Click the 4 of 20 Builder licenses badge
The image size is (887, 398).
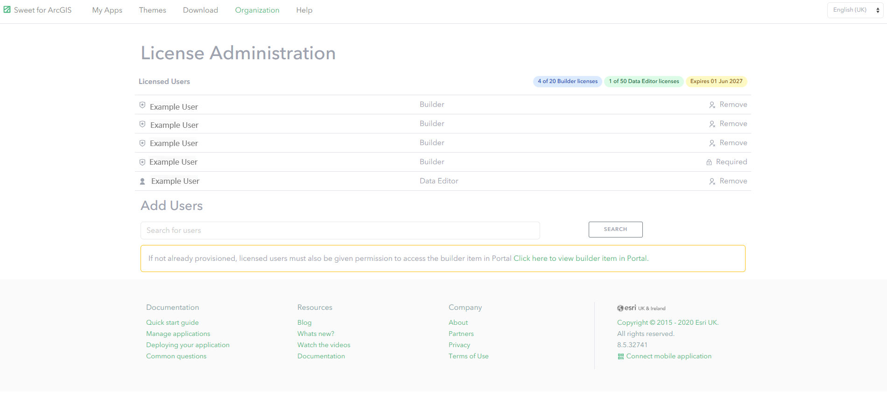(567, 81)
